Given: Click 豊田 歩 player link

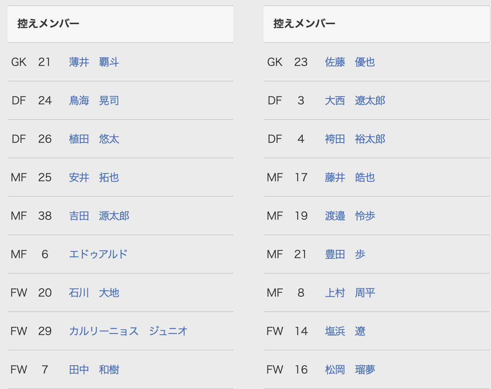Looking at the screenshot, I should (x=345, y=254).
